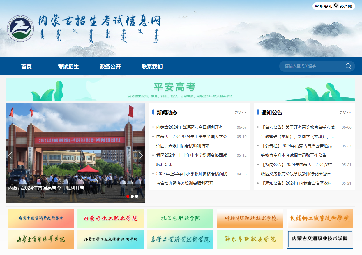Expand 更多 in the 新闻动态 section
This screenshot has width=362, height=255.
click(240, 113)
